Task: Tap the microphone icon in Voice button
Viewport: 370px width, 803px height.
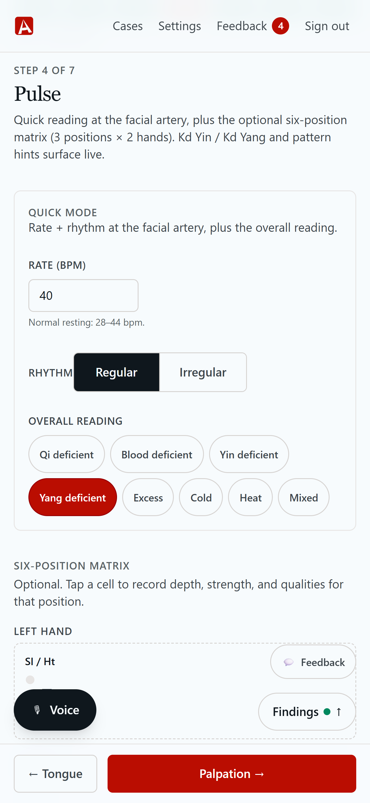Action: tap(37, 710)
